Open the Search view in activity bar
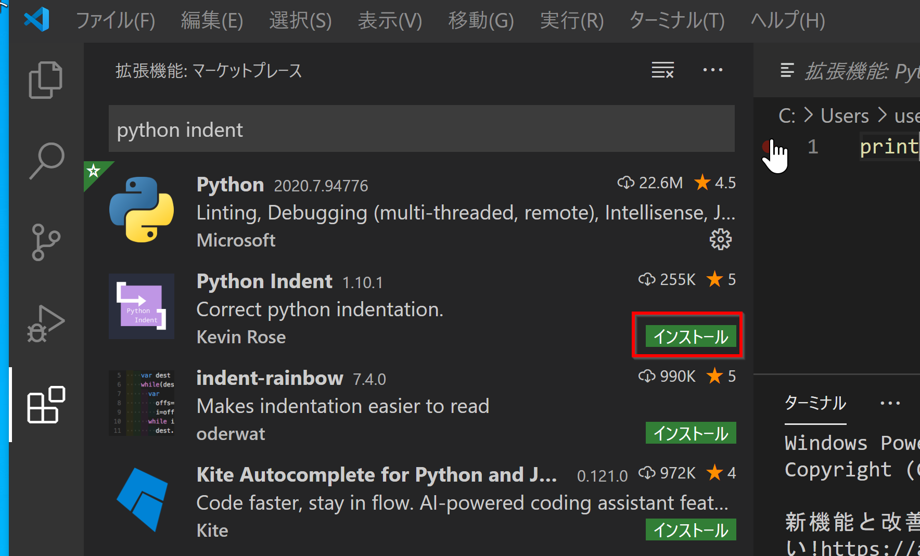This screenshot has width=920, height=556. pyautogui.click(x=46, y=161)
